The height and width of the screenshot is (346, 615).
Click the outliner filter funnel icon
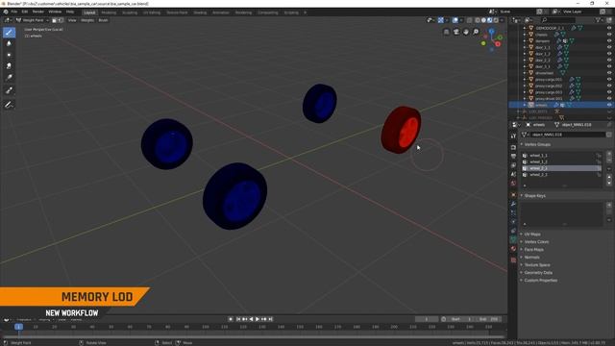(598, 19)
